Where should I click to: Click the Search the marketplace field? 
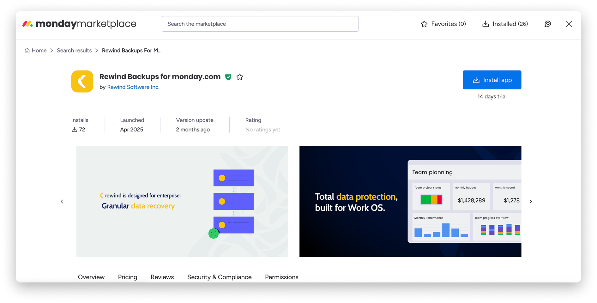(x=260, y=24)
